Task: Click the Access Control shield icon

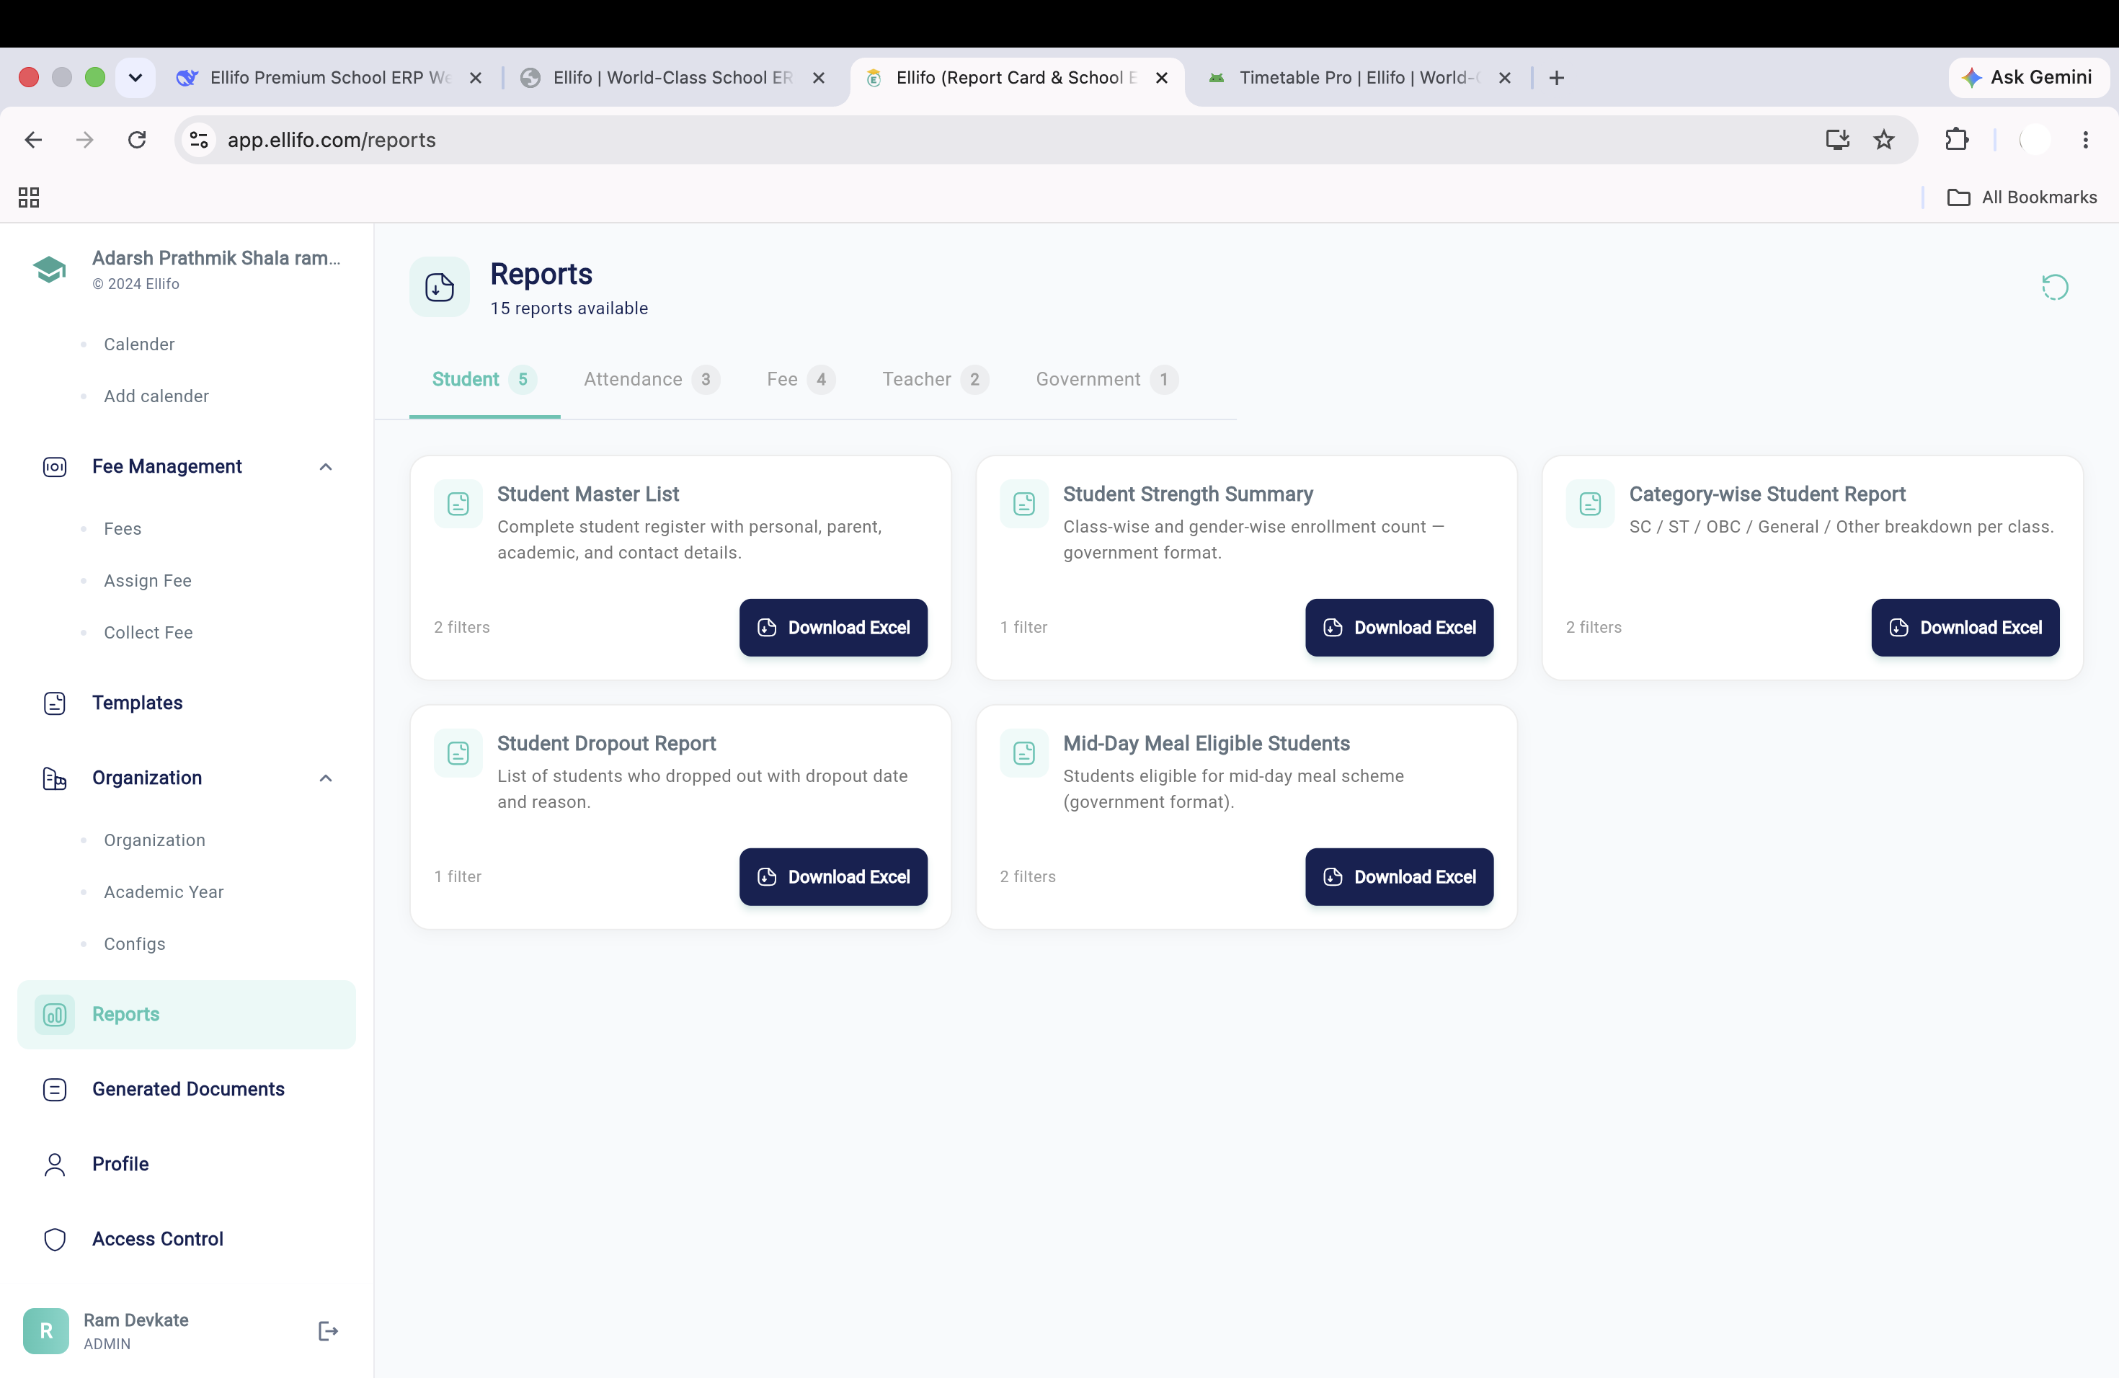Action: tap(54, 1238)
